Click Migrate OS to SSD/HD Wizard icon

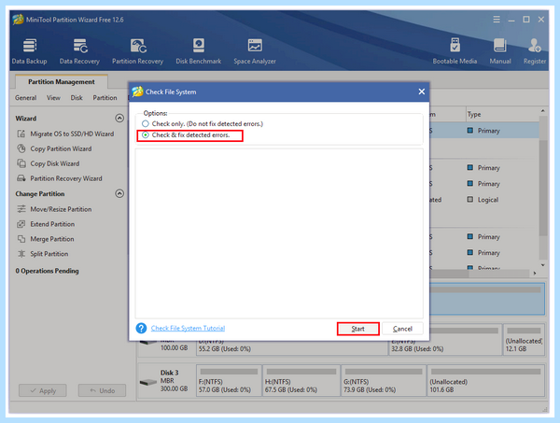click(21, 134)
